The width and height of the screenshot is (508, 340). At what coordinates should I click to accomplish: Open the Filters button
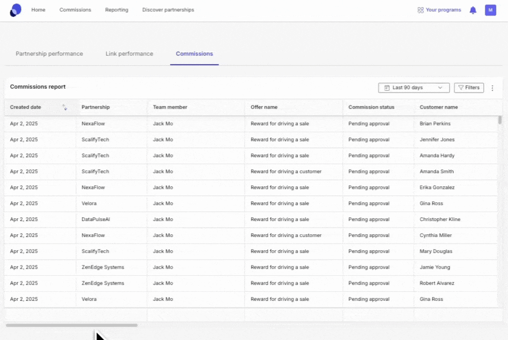(x=469, y=88)
